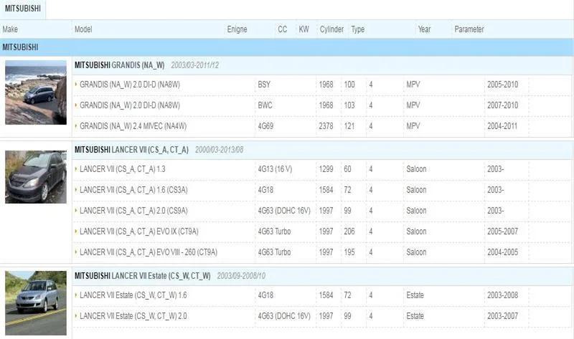Screen dimensions: 574x339
Task: Open MITSUBISHI GRANDIS (NA_W) series heading
Action: [119, 65]
